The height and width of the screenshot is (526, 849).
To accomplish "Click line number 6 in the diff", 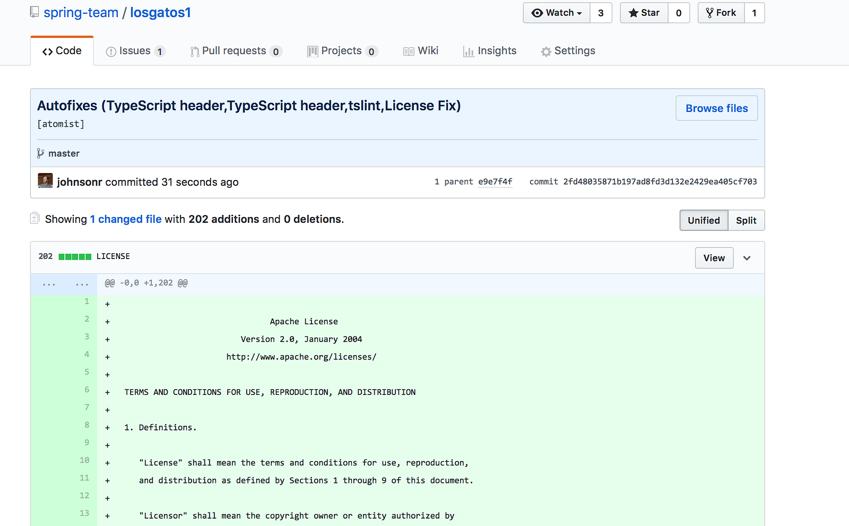I will pos(86,390).
